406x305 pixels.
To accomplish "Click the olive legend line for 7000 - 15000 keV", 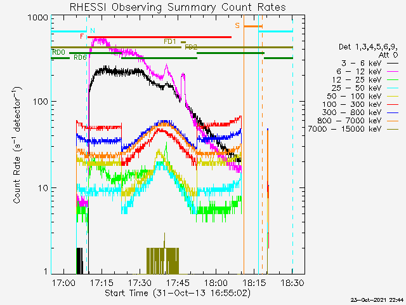I will 393,129.
